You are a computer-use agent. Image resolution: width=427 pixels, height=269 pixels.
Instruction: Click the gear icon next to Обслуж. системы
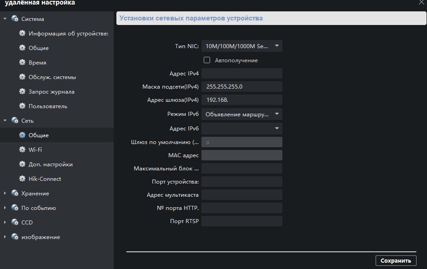point(22,77)
